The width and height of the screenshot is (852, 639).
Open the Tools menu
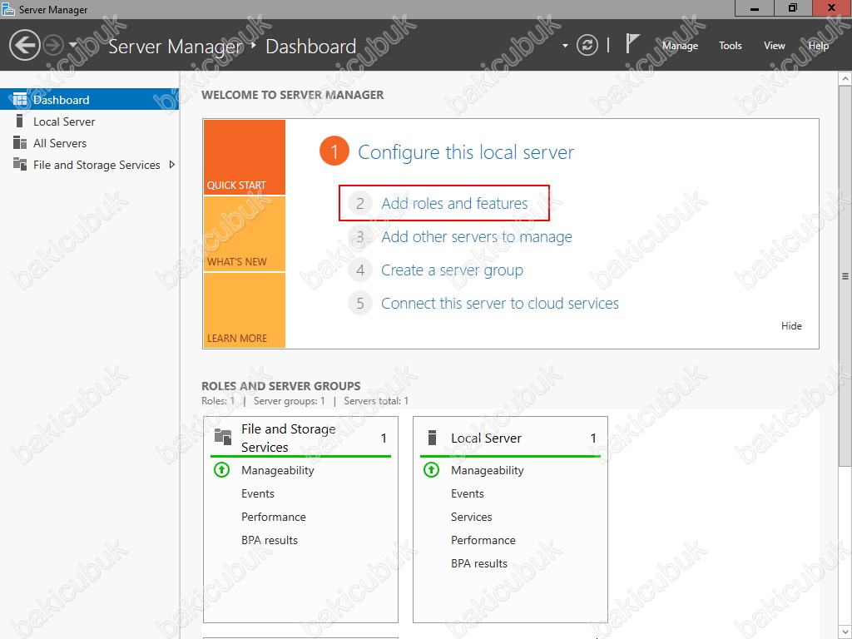(731, 46)
